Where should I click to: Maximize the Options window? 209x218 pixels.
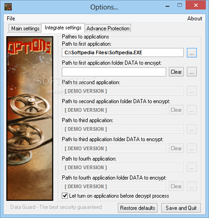click(x=180, y=5)
